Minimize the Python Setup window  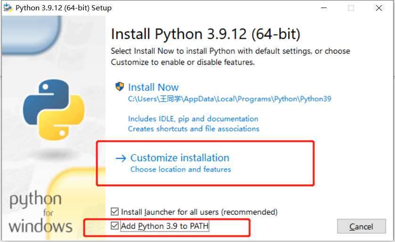(324, 8)
